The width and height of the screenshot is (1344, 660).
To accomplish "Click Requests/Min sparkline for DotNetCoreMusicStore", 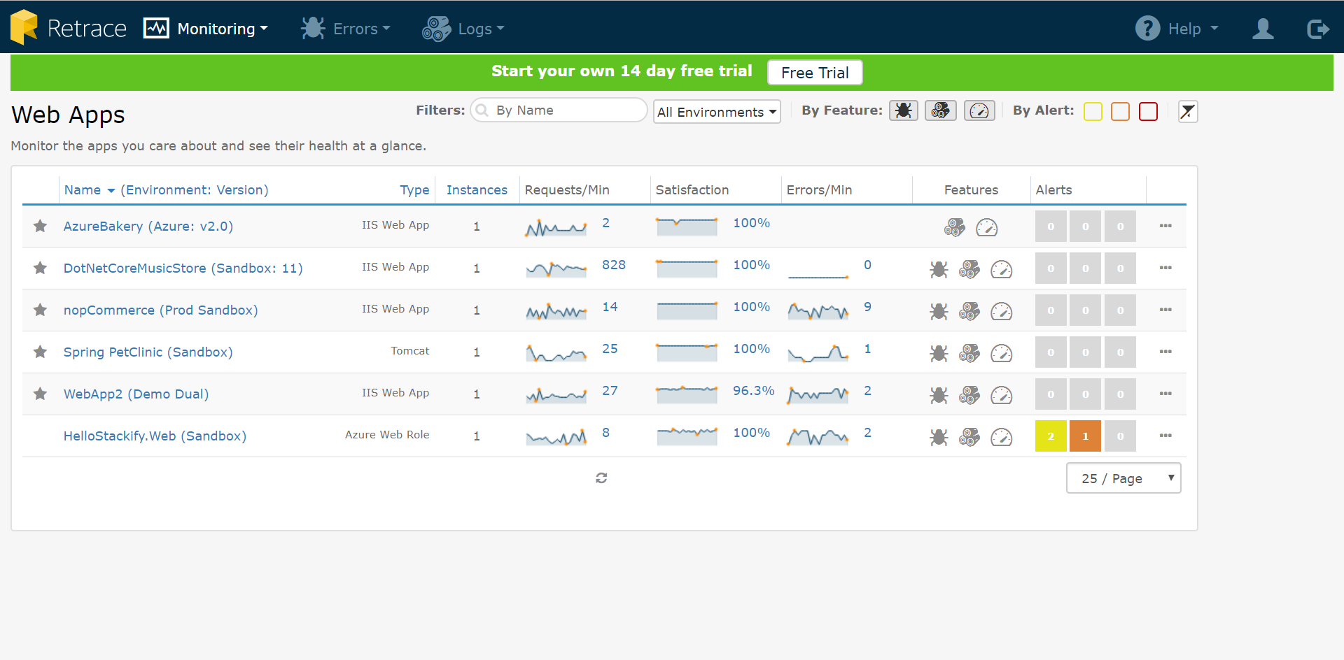I will [556, 268].
